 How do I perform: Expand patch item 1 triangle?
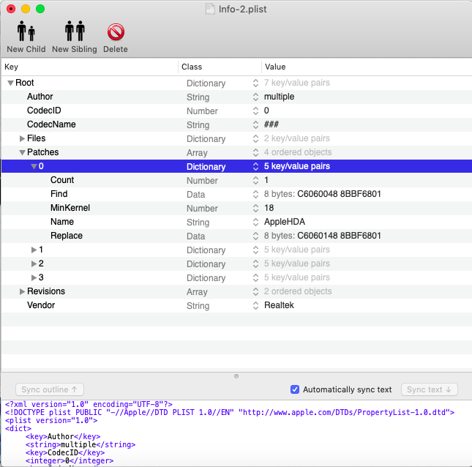(34, 250)
